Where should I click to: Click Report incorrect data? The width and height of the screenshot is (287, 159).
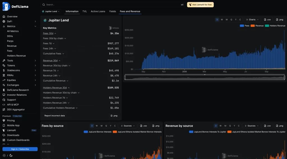pos(55,116)
